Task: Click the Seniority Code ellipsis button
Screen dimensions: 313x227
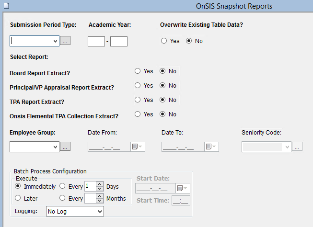Action: pyautogui.click(x=298, y=147)
